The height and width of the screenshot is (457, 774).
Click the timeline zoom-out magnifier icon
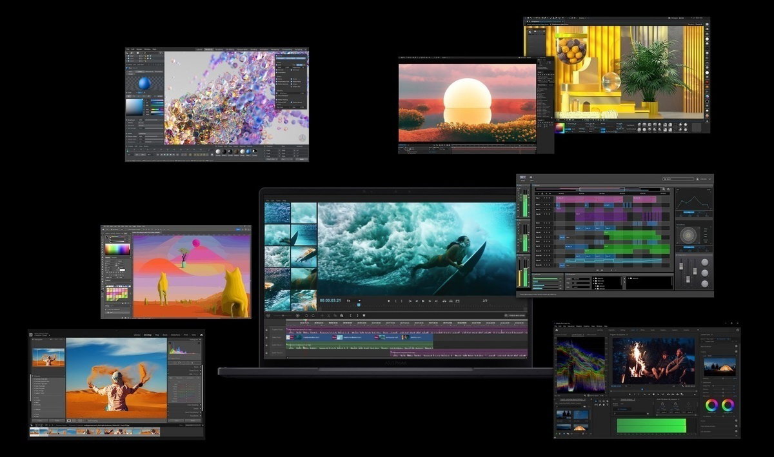pyautogui.click(x=268, y=315)
